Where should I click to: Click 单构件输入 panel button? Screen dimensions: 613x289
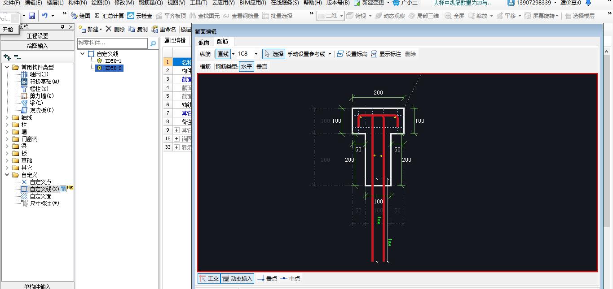click(x=37, y=286)
